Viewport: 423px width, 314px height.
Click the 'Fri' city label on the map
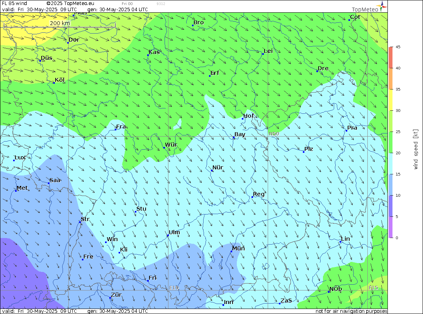point(153,278)
